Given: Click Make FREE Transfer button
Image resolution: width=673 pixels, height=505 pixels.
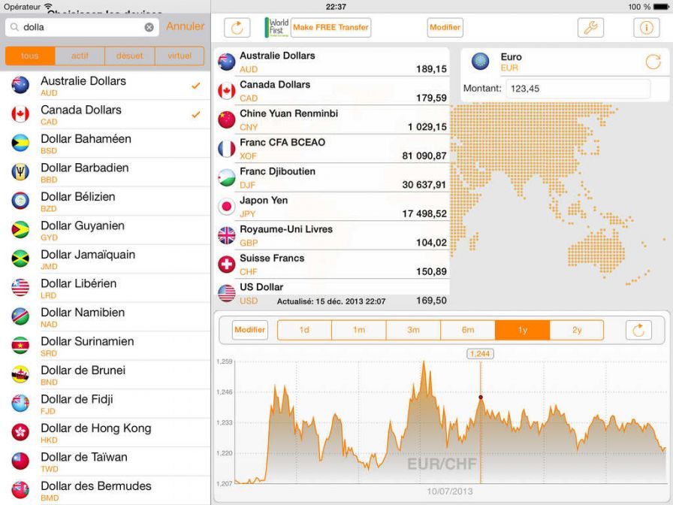Looking at the screenshot, I should point(330,28).
